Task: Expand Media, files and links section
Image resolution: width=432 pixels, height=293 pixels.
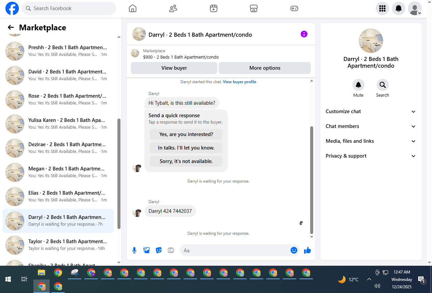Action: 371,141
